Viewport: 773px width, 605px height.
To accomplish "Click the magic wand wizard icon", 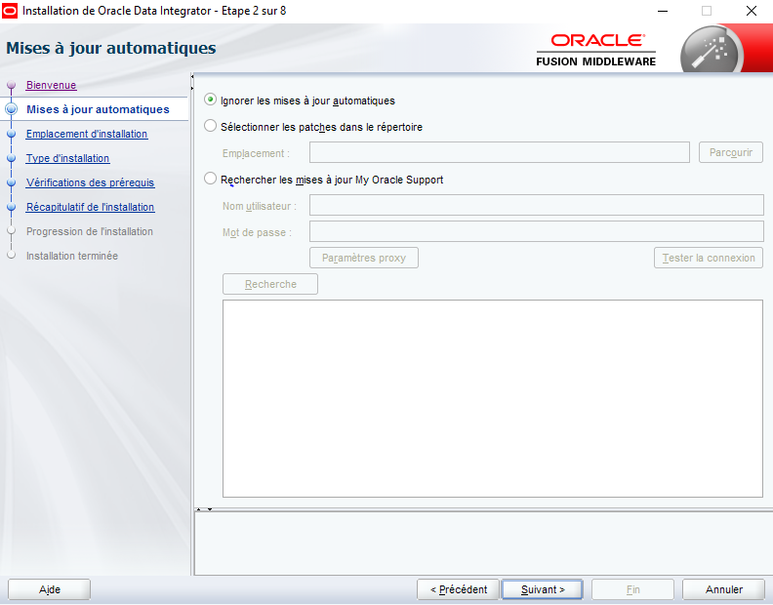I will click(712, 50).
